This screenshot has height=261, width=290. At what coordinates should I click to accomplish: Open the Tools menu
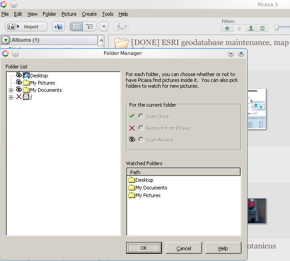pyautogui.click(x=108, y=14)
